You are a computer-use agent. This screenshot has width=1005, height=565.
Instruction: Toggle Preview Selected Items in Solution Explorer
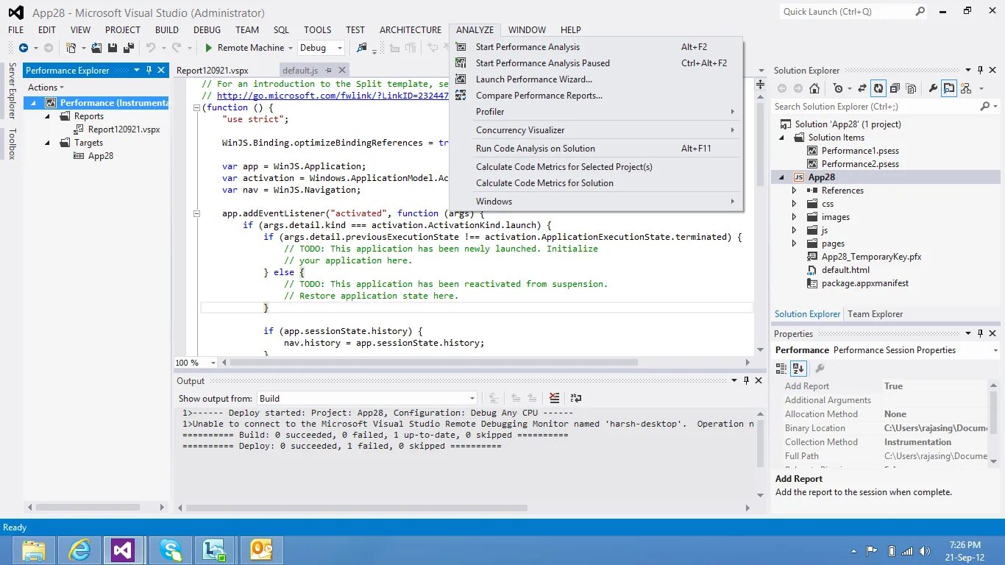pyautogui.click(x=949, y=88)
